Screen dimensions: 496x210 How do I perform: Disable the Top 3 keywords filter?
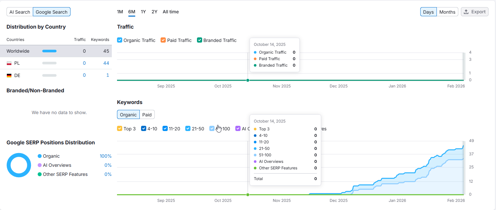(x=119, y=129)
